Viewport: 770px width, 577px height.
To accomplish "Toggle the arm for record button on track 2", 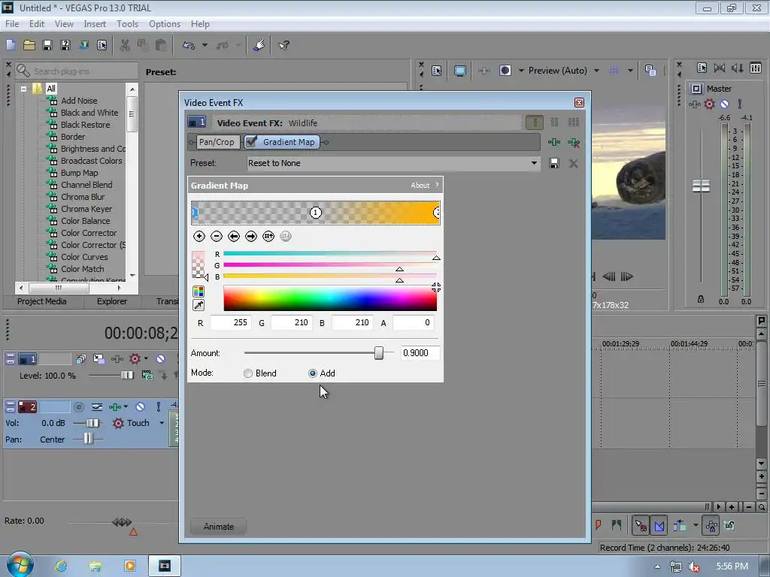I will pos(78,406).
